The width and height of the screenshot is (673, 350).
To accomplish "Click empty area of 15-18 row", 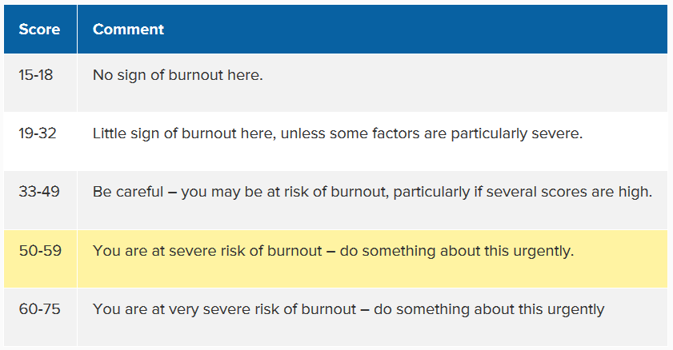I will click(463, 82).
